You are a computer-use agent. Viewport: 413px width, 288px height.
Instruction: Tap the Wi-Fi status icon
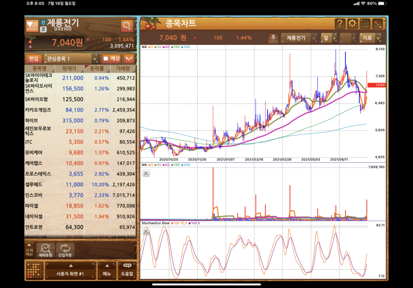(x=363, y=3)
